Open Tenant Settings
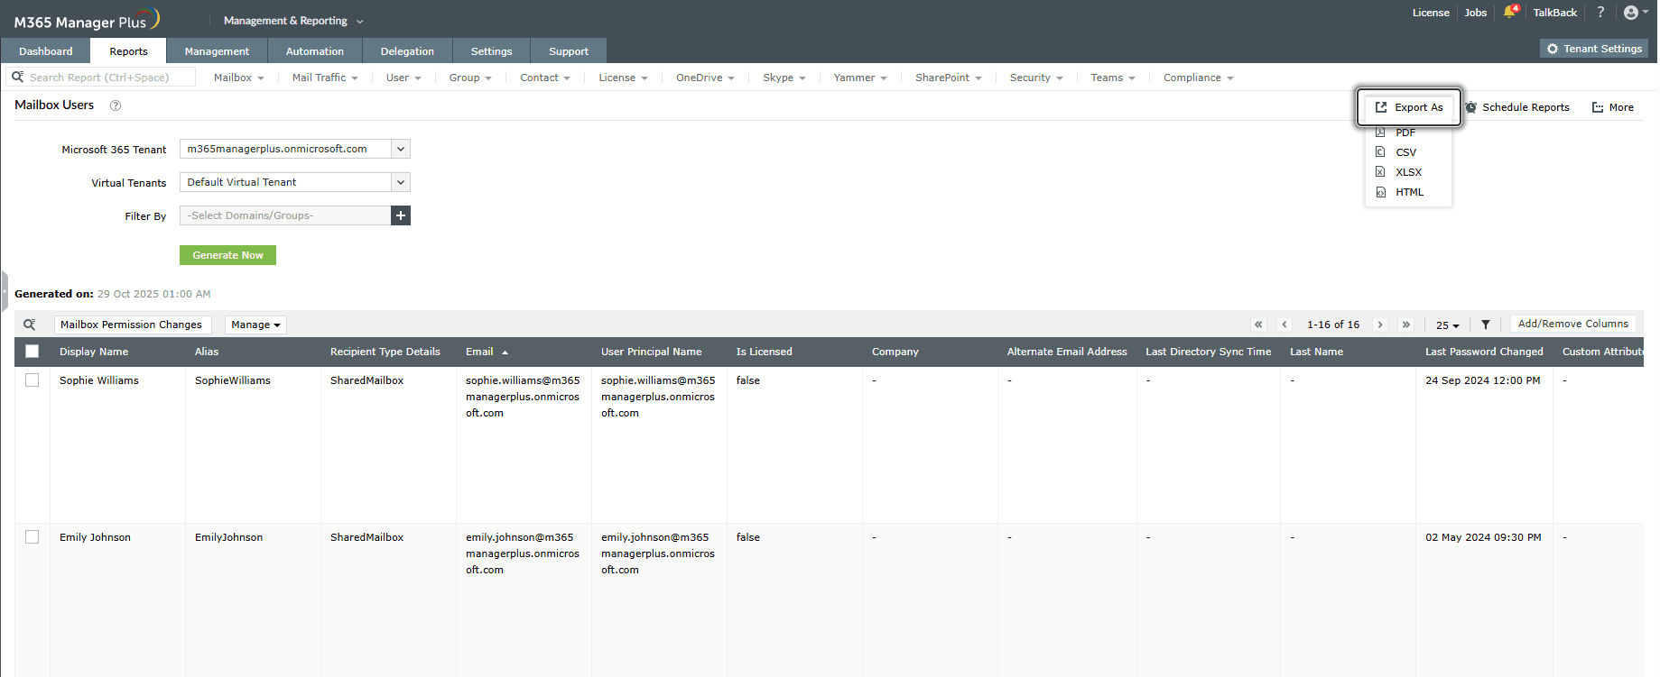 tap(1594, 49)
